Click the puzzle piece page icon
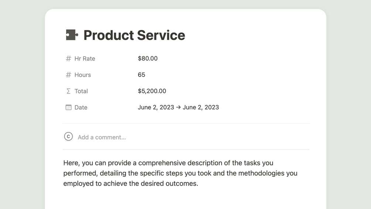 pyautogui.click(x=72, y=35)
